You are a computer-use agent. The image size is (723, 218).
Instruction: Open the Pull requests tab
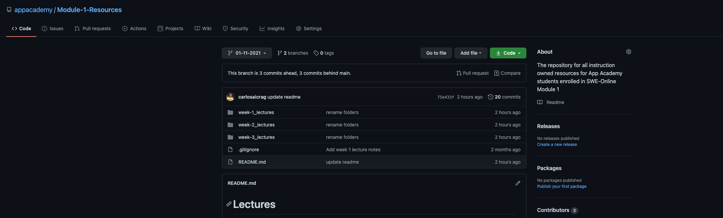point(93,29)
